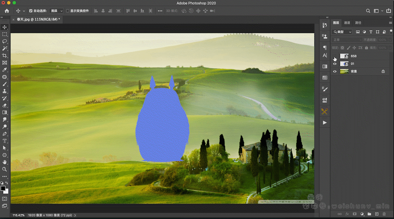The image size is (394, 219).
Task: Switch to the 路径 tab
Action: coord(358,23)
